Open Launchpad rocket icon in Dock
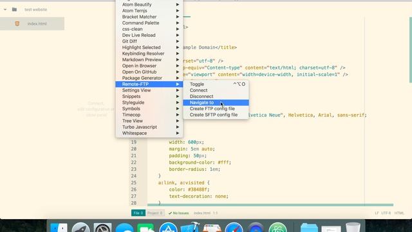Image resolution: width=412 pixels, height=232 pixels. [x=80, y=227]
